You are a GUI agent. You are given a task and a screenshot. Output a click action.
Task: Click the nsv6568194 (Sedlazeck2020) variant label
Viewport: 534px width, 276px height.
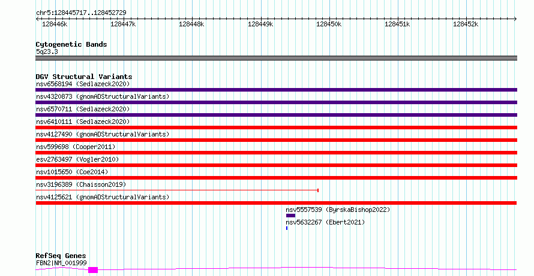83,84
